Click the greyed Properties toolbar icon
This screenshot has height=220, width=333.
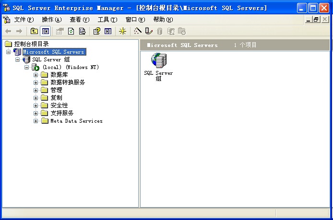pyautogui.click(x=59, y=32)
